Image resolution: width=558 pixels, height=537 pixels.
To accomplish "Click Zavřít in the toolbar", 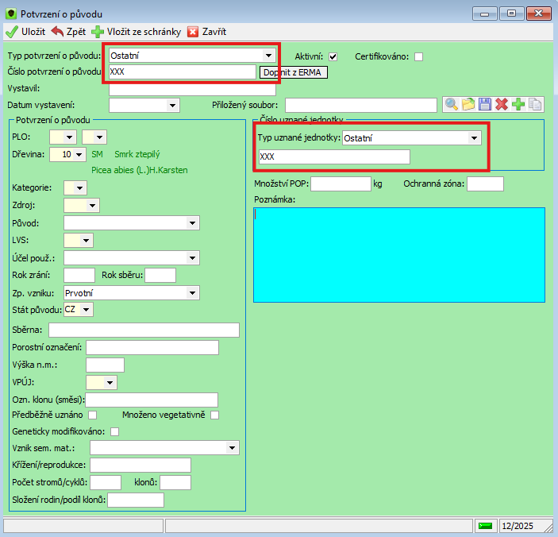I will (206, 32).
